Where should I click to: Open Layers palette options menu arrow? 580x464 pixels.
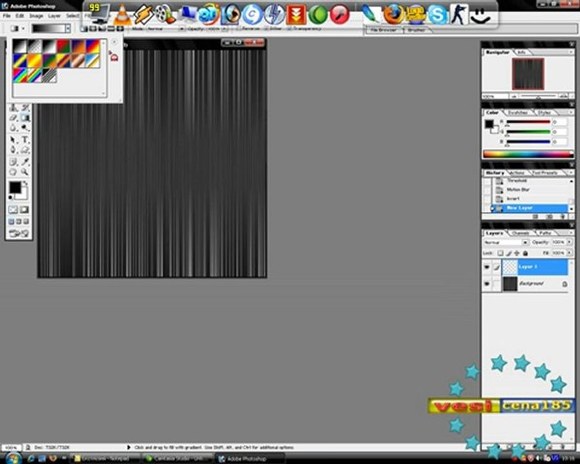571,233
